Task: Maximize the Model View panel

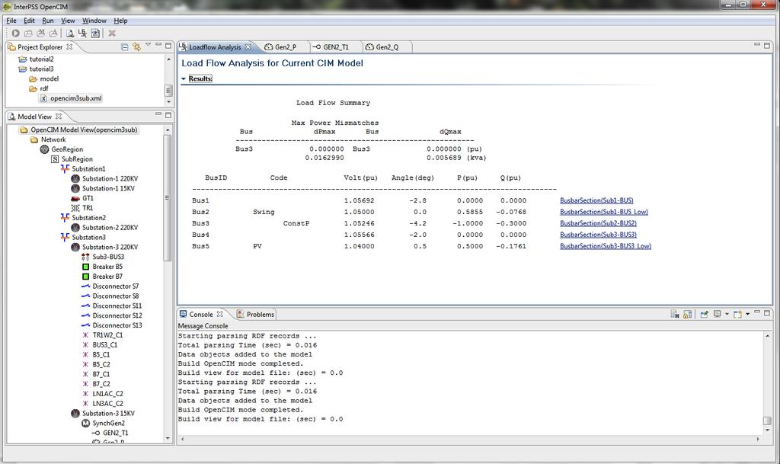Action: [x=168, y=115]
